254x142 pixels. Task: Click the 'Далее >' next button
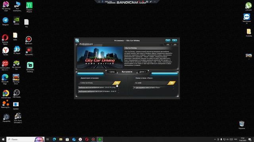[142, 72]
